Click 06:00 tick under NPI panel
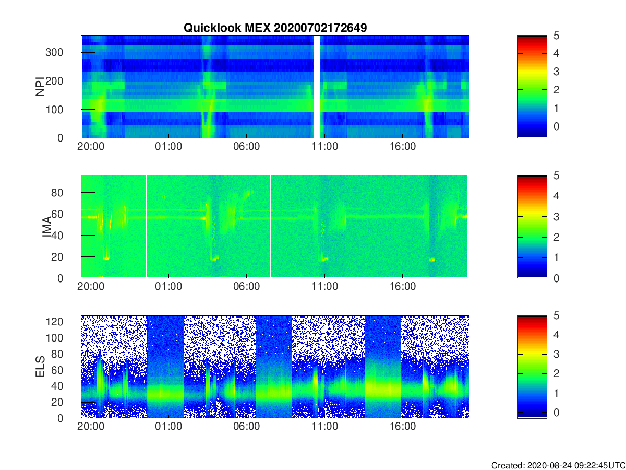 click(246, 147)
